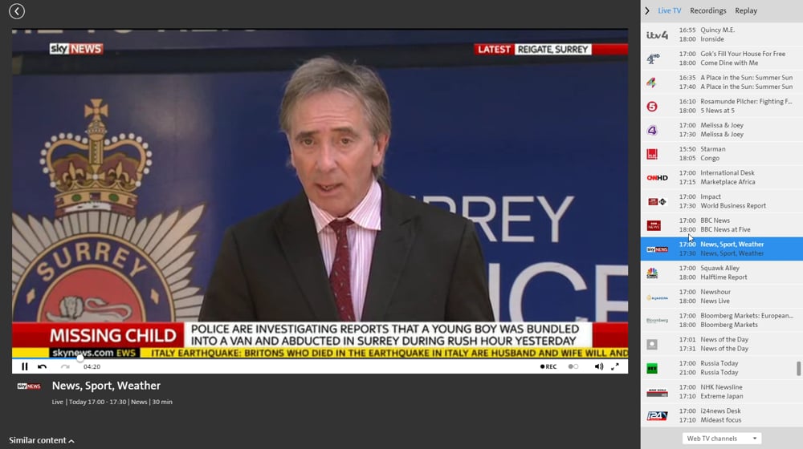Click Mideast focus entry

[720, 420]
